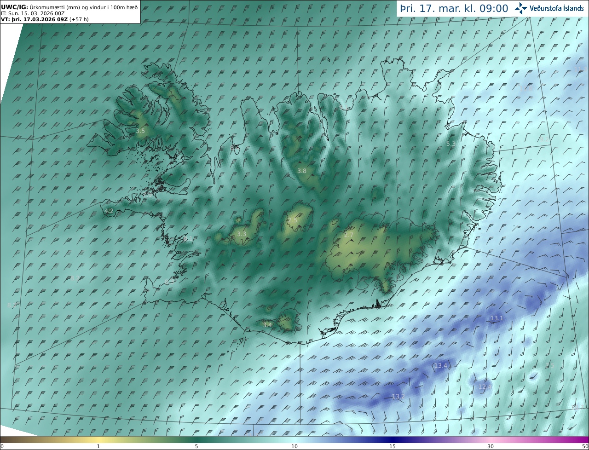The height and width of the screenshot is (450, 589).
Task: Click the 3.4 value near the south coast glaciers
Action: 267,325
